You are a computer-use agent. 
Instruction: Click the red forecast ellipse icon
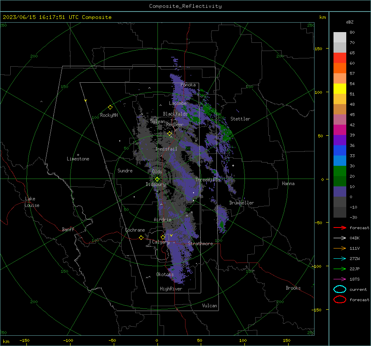(x=340, y=300)
